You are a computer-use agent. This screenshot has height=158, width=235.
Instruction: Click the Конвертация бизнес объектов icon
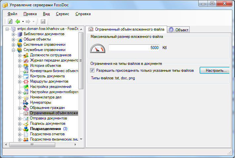click(x=26, y=71)
